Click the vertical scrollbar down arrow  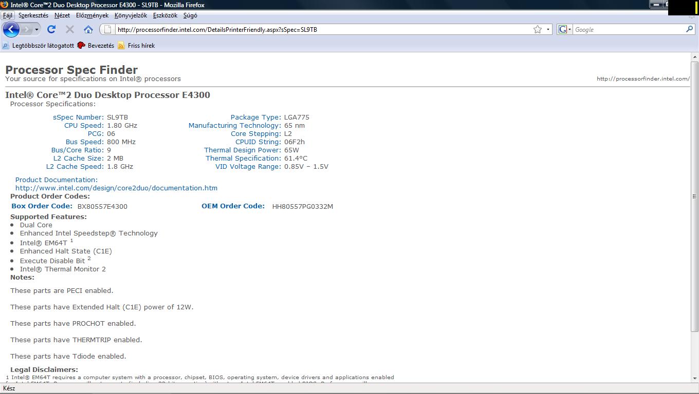695,379
